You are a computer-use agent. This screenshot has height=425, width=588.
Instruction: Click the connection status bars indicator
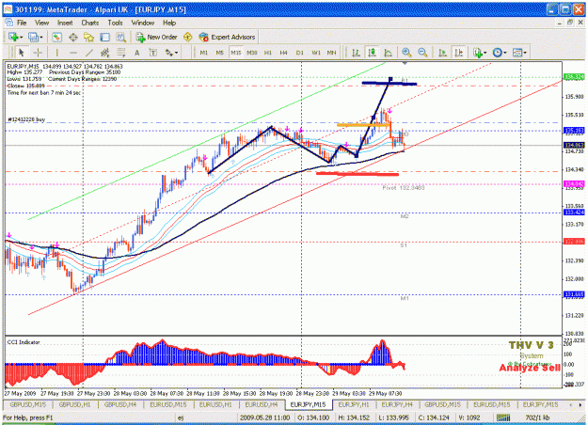503,417
